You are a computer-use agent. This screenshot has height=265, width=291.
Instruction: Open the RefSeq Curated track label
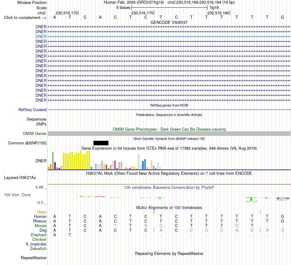32,110
